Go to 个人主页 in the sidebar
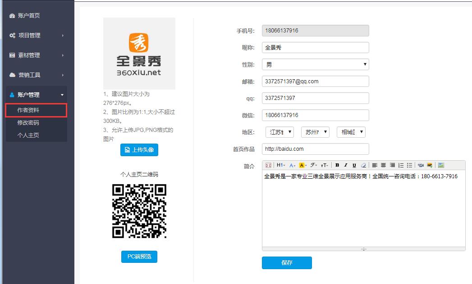The height and width of the screenshot is (284, 472). click(x=28, y=135)
